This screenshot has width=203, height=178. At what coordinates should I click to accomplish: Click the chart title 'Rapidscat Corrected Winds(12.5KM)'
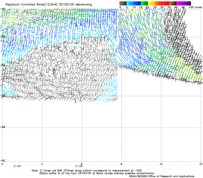32,5
